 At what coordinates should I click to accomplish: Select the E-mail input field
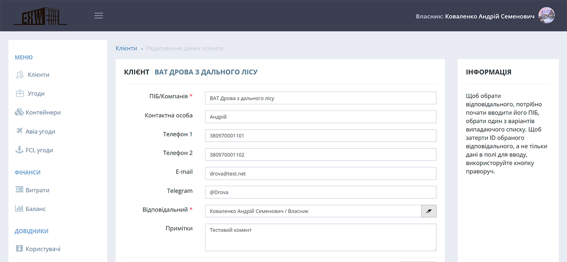(320, 174)
